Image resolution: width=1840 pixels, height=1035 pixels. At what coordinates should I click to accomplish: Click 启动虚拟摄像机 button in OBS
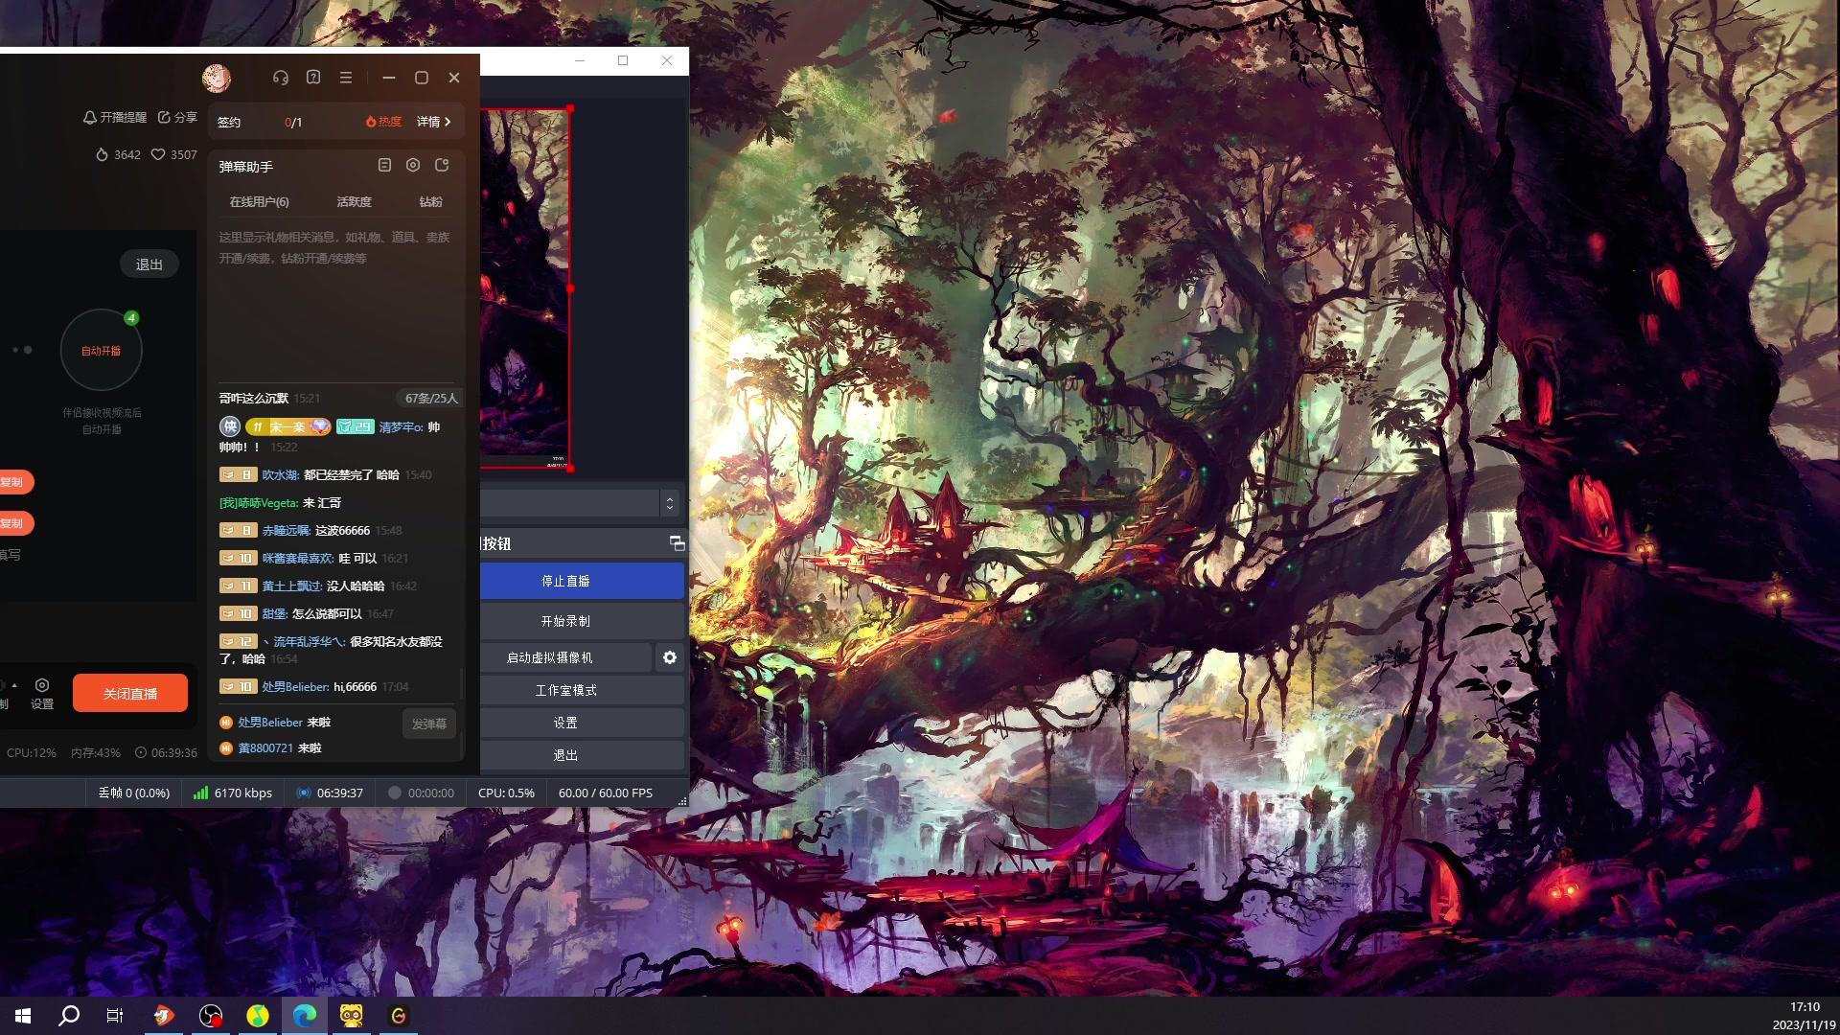coord(550,657)
